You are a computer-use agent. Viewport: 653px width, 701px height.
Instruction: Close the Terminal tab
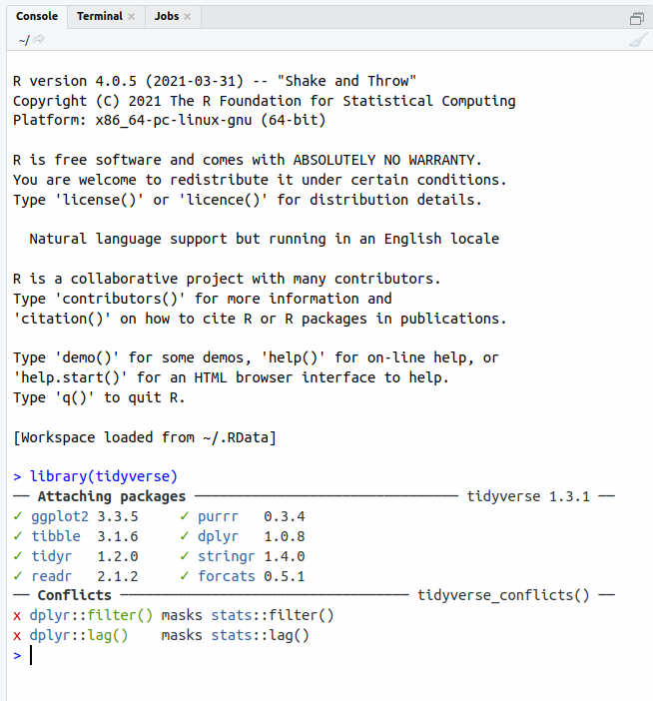pos(131,17)
